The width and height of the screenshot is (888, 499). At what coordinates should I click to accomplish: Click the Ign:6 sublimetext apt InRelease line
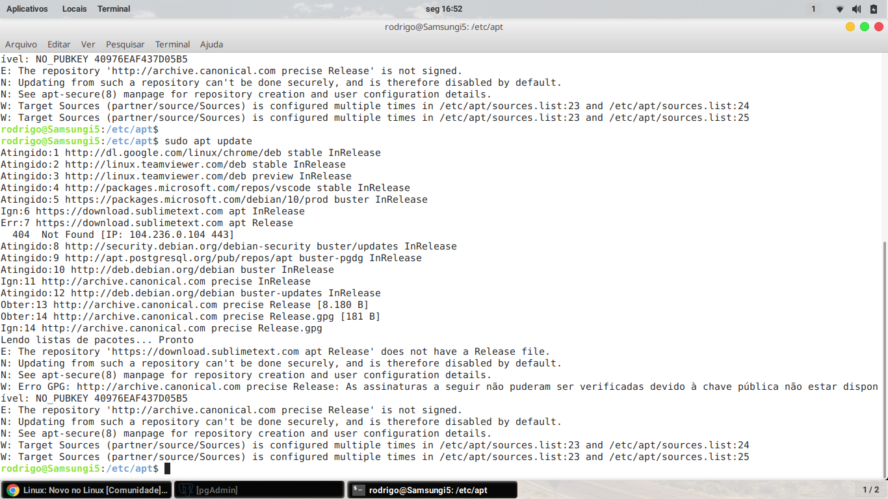(152, 211)
